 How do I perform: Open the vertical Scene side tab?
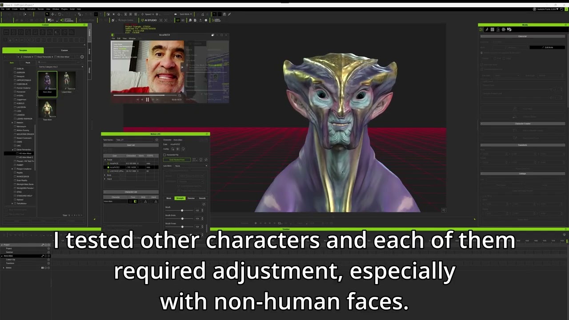(89, 51)
